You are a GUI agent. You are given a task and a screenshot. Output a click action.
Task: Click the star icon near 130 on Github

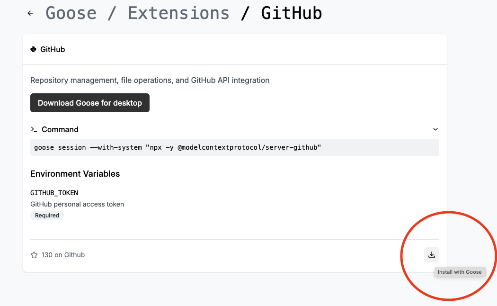34,254
